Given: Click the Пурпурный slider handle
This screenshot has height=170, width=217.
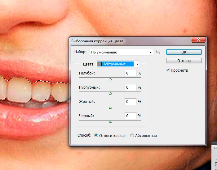Looking at the screenshot, I should tap(110, 93).
